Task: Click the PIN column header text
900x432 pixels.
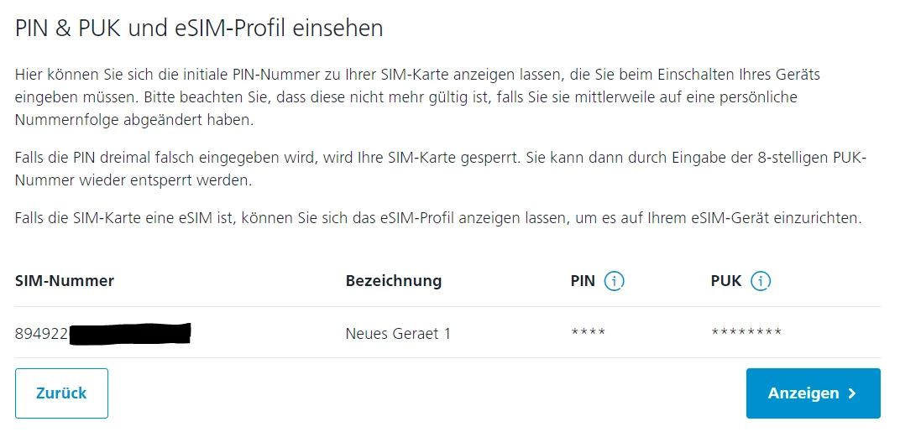Action: tap(582, 281)
